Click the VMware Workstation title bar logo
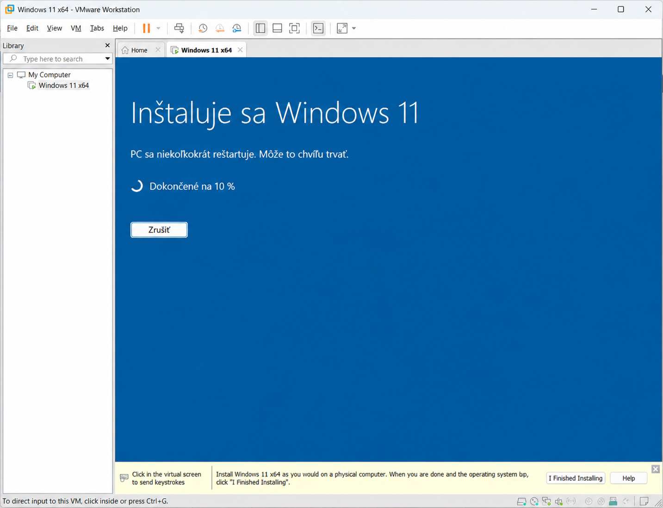The width and height of the screenshot is (663, 508). pyautogui.click(x=9, y=9)
